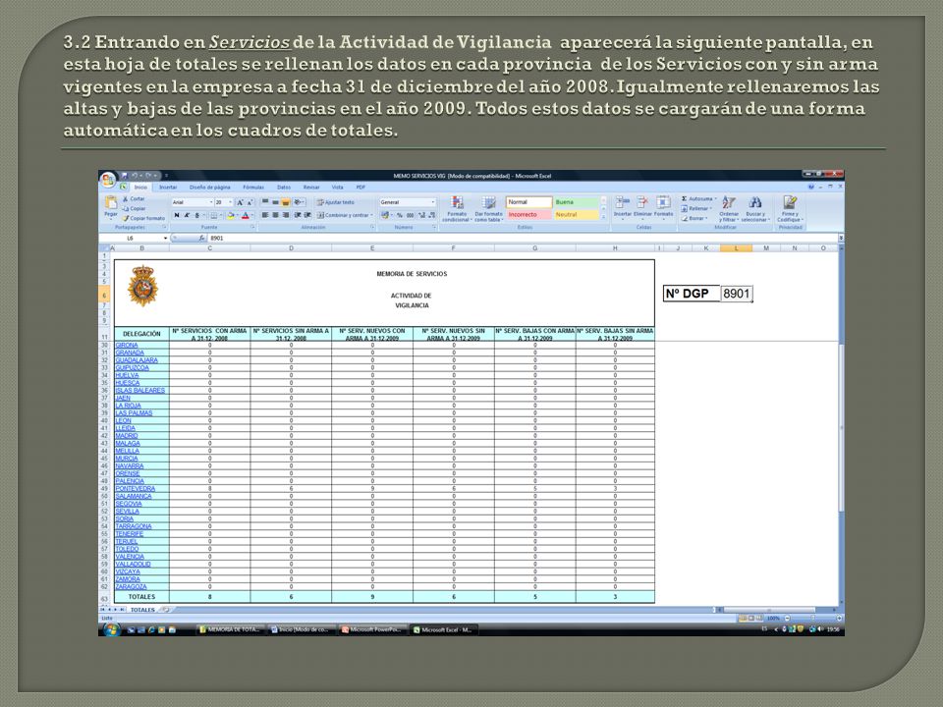
Task: Open the font size 20 dropdown
Action: pos(230,202)
